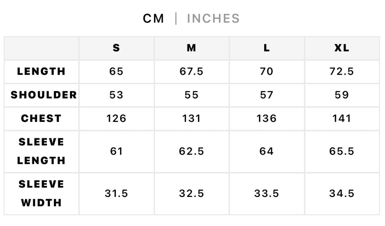
Task: Switch to the INCHES unit tab
Action: coord(213,18)
